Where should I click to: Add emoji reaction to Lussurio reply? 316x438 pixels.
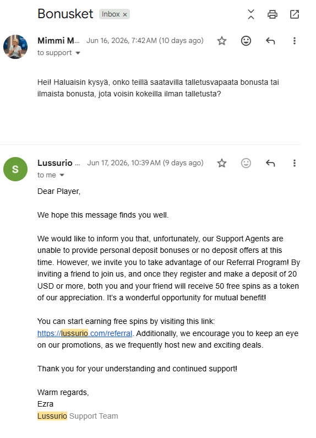pyautogui.click(x=246, y=163)
